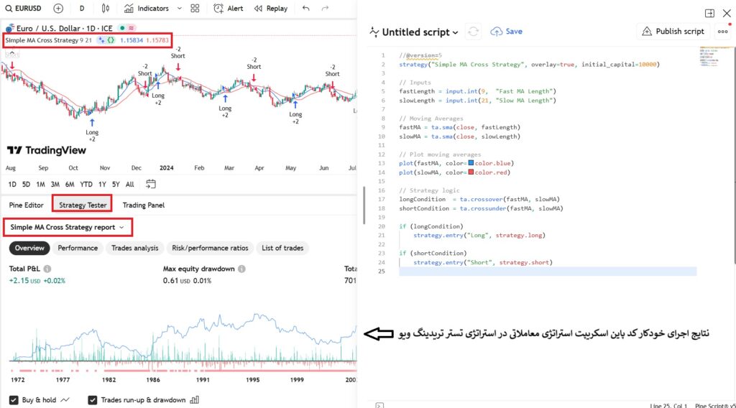Screen dimensions: 736x408
Task: Save the script with Save button
Action: point(507,32)
